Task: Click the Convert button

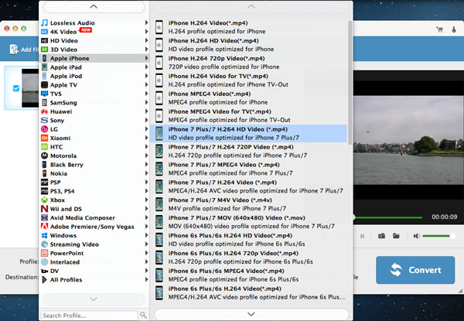Action: coord(415,270)
